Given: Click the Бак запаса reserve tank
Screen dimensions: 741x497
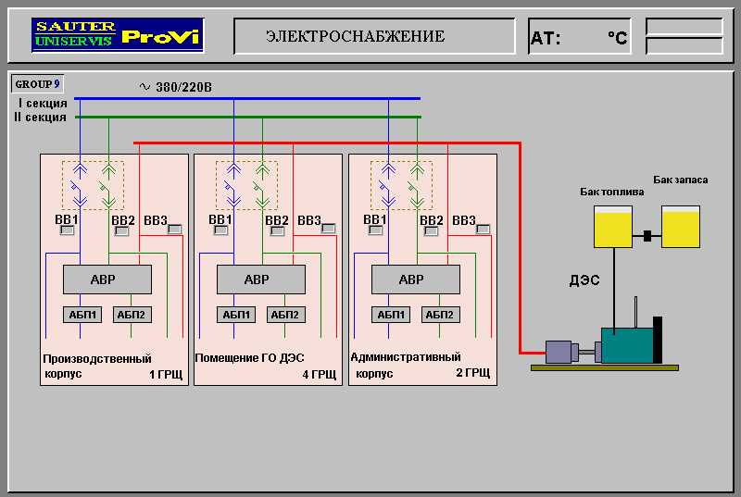Looking at the screenshot, I should click(x=681, y=227).
